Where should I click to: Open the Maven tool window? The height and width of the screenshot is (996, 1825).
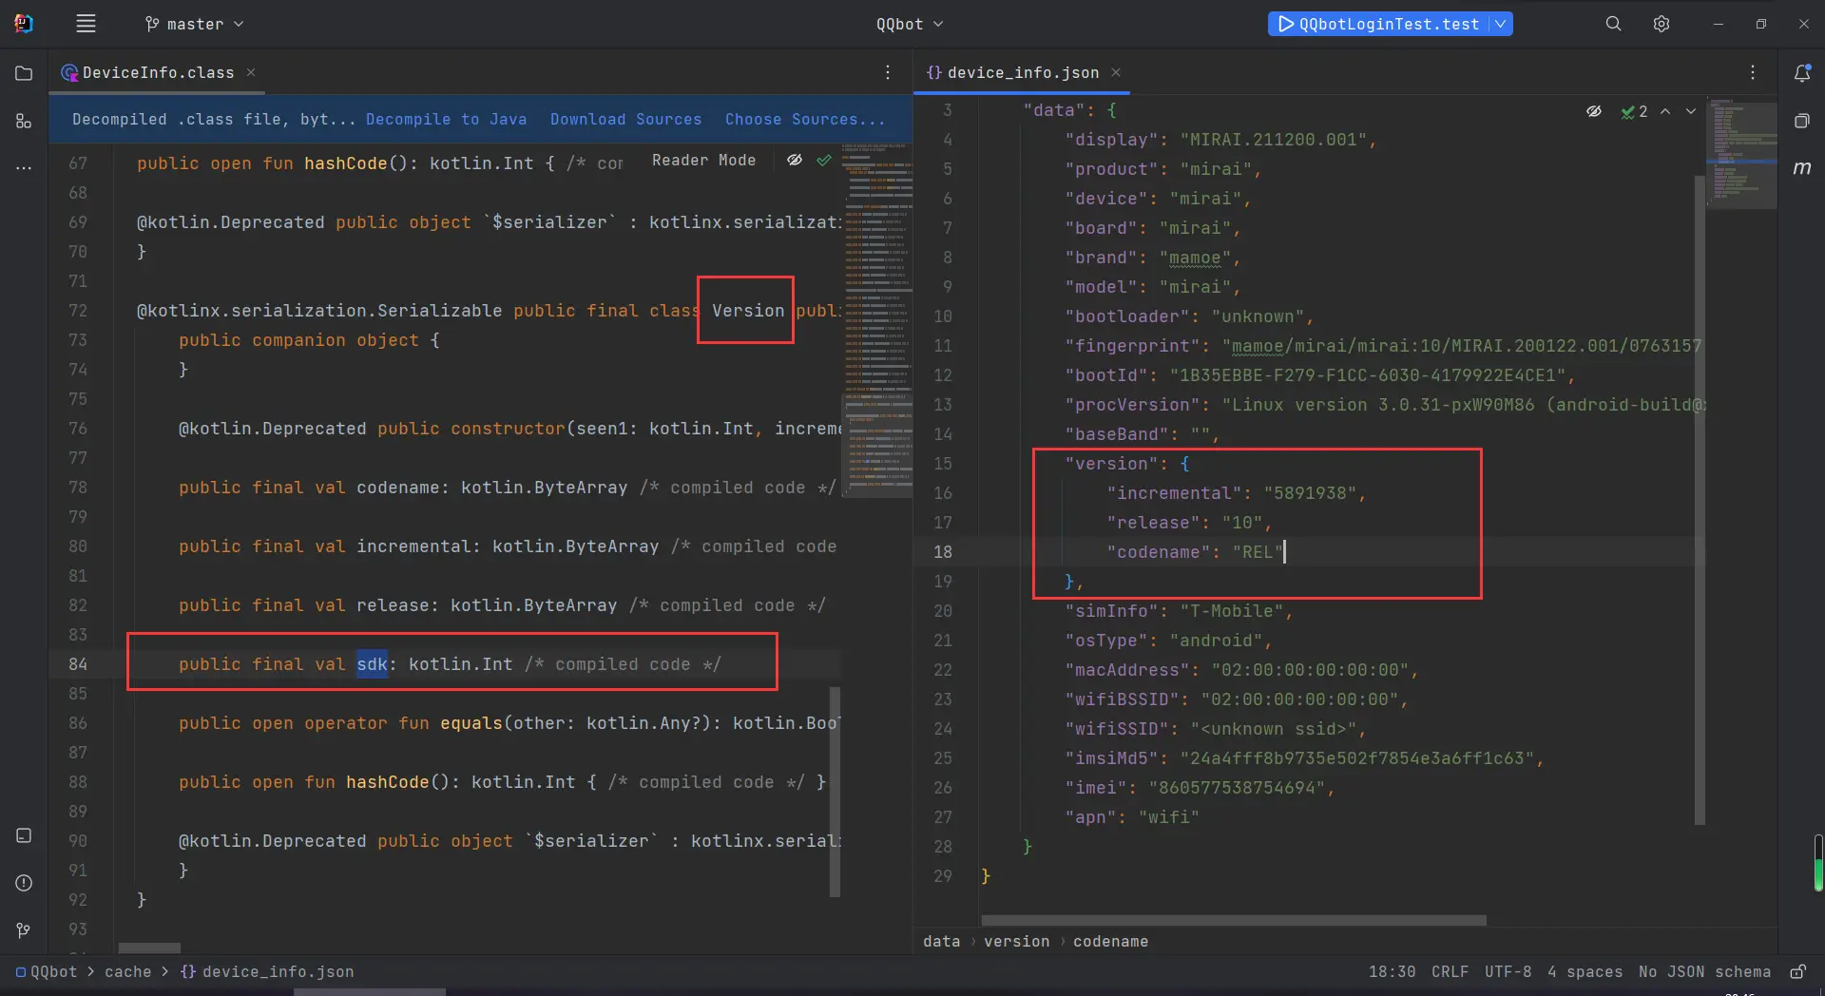pos(1803,168)
